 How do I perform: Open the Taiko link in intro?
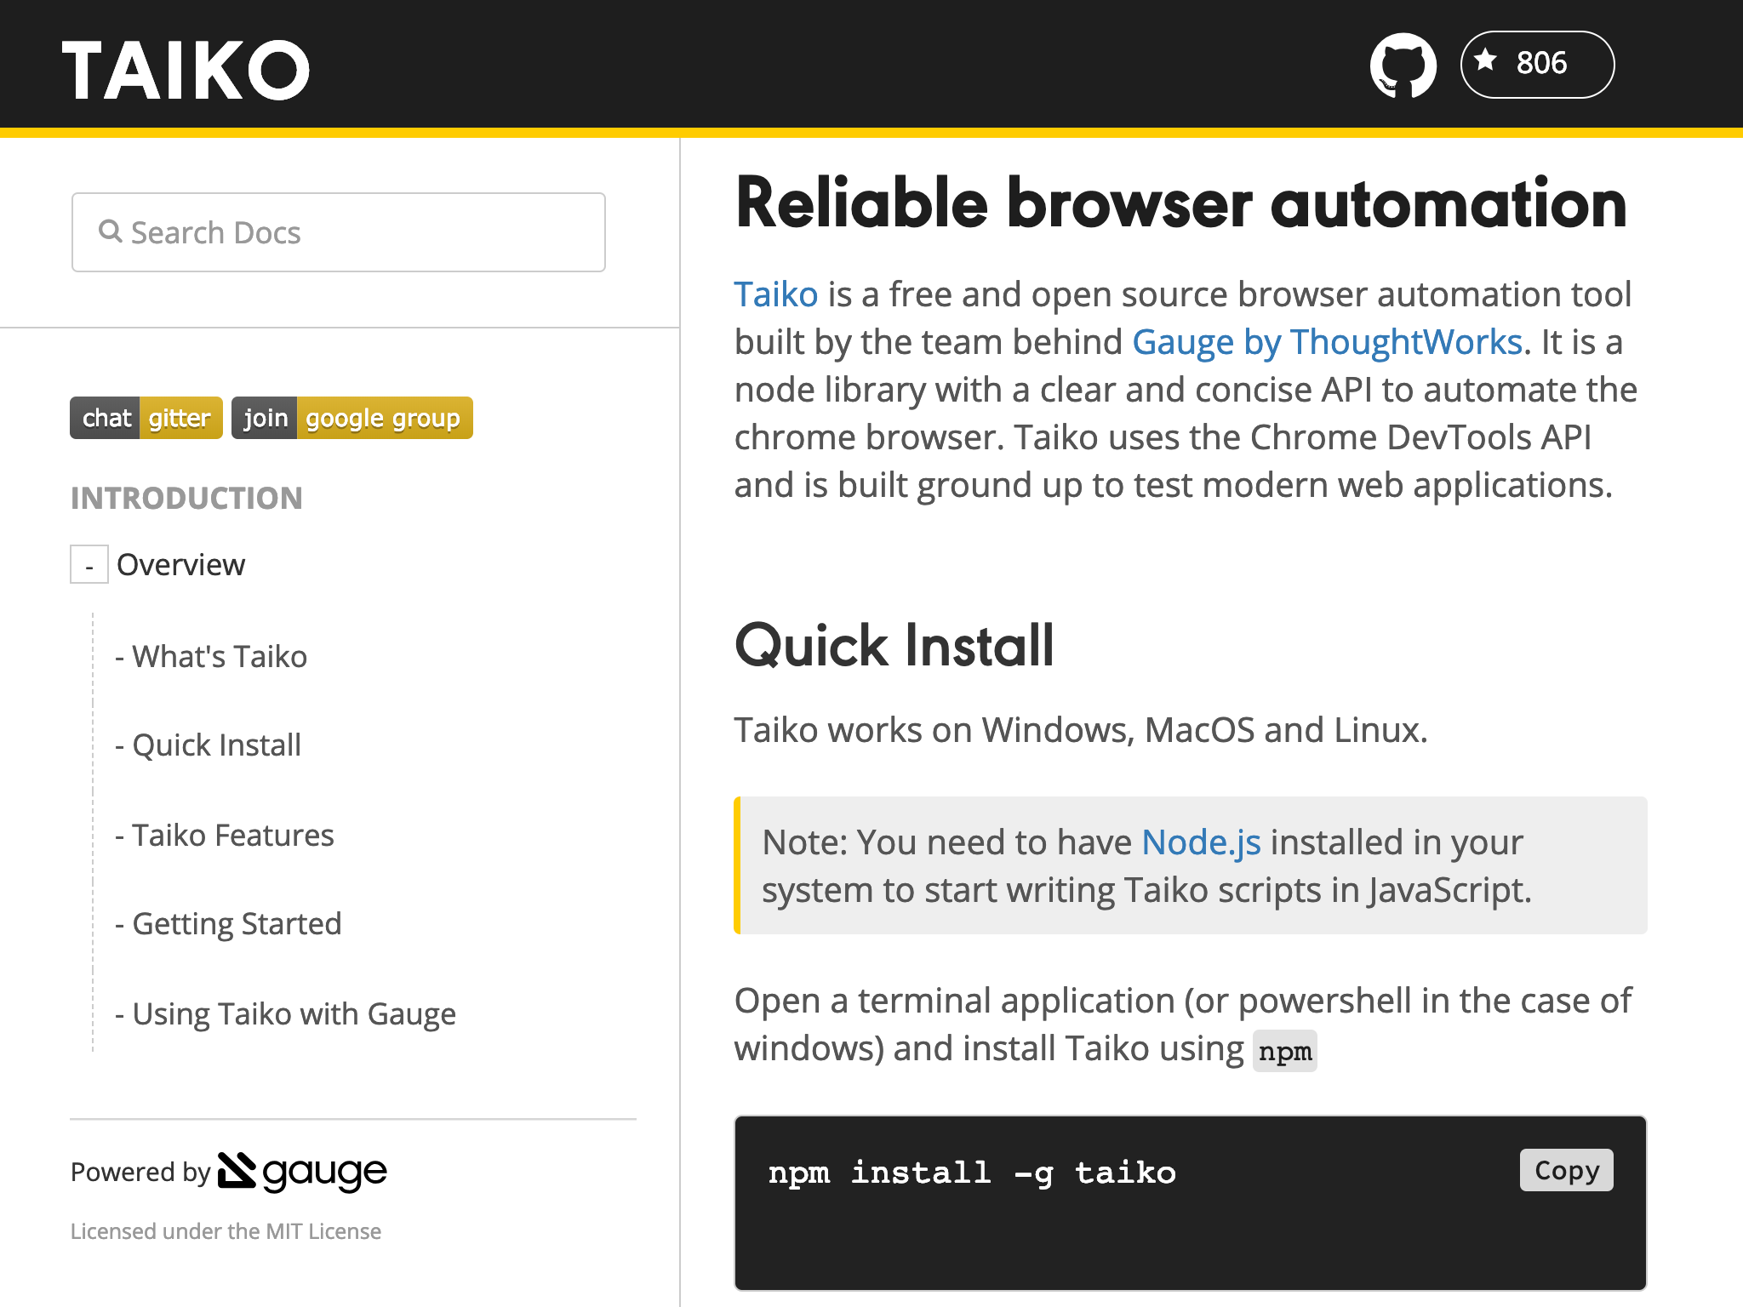(x=776, y=294)
